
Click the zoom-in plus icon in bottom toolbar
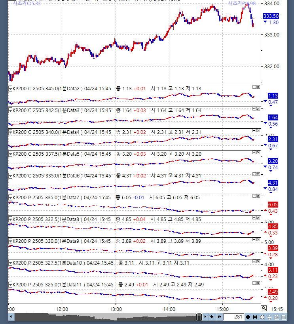(262, 317)
